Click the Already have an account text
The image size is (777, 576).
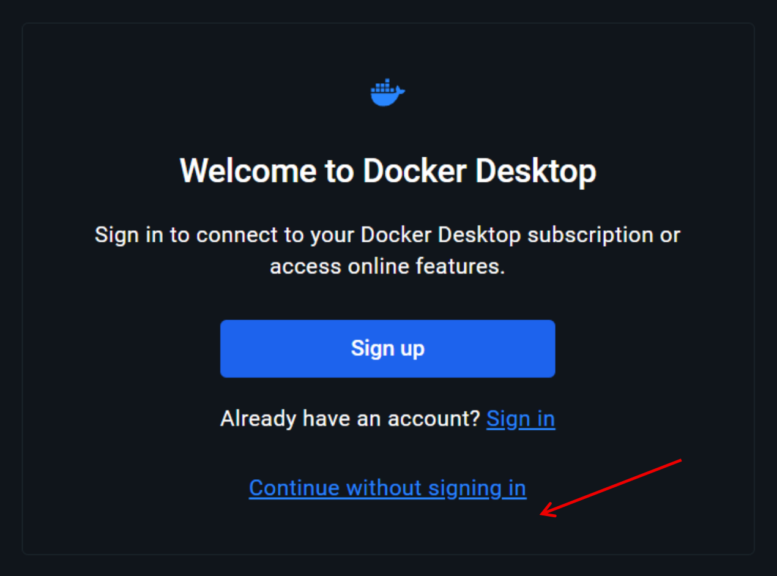[351, 419]
